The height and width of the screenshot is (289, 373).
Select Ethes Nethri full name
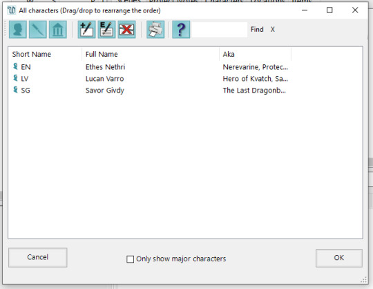coord(106,67)
